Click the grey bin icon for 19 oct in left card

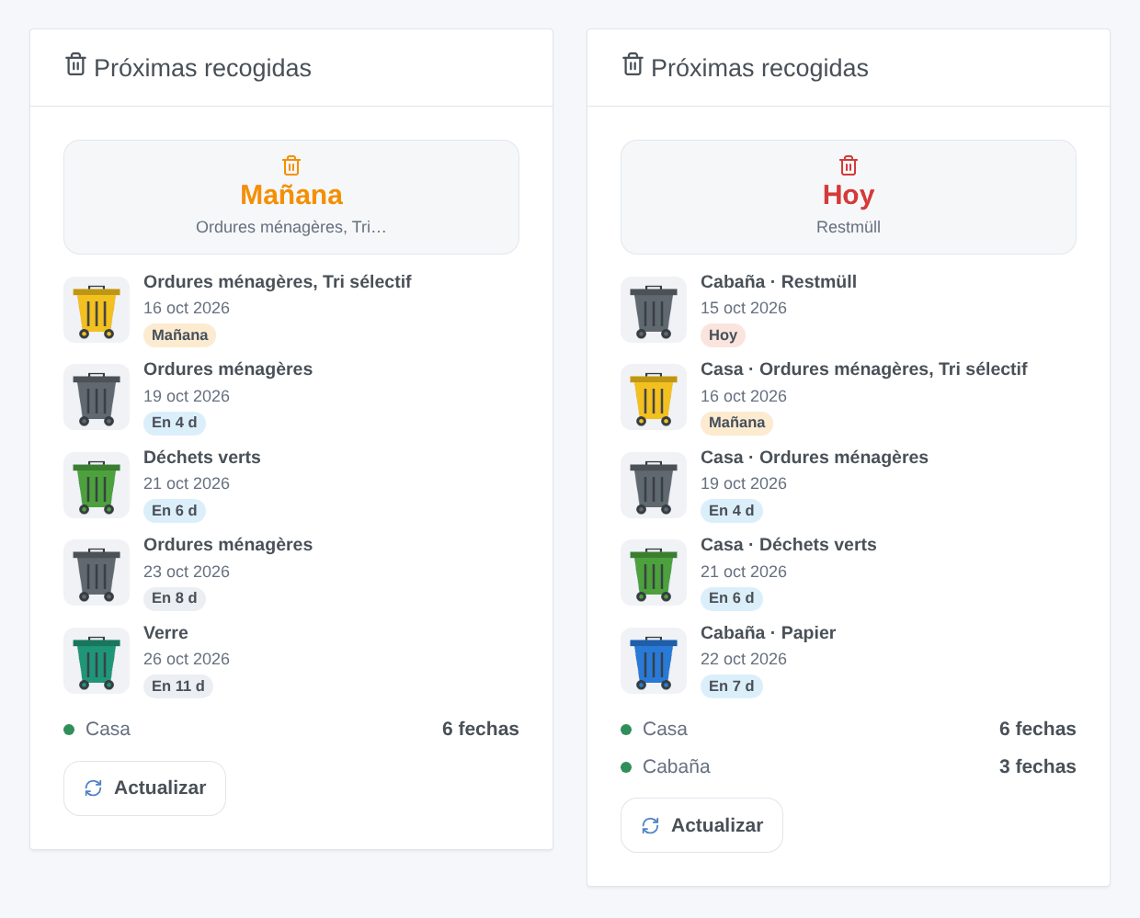coord(97,397)
